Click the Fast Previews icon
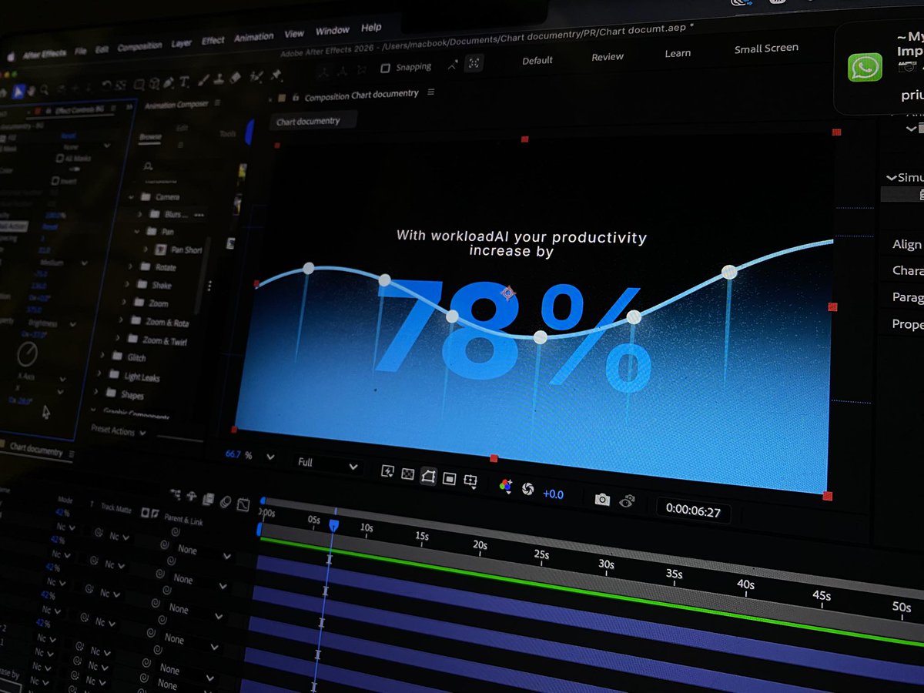This screenshot has width=924, height=693. [x=388, y=472]
